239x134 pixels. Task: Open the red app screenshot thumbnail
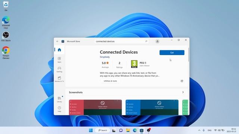pos(96,107)
